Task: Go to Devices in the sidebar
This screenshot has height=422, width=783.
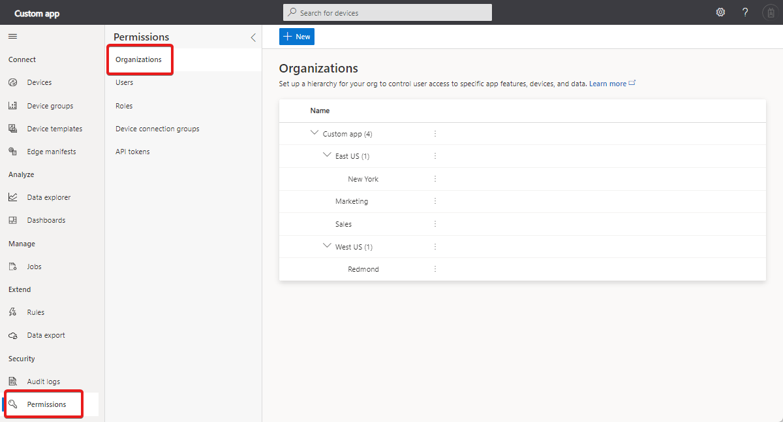Action: [x=39, y=83]
